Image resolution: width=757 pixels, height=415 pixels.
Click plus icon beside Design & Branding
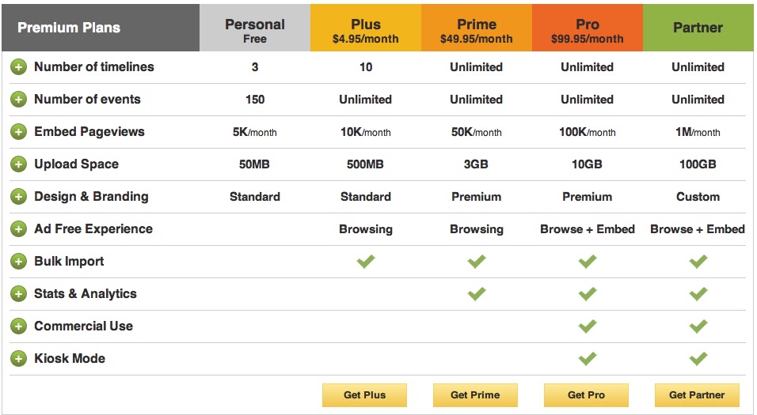pos(18,197)
